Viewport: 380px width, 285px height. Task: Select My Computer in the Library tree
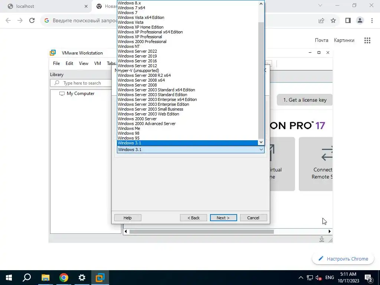[x=77, y=94]
